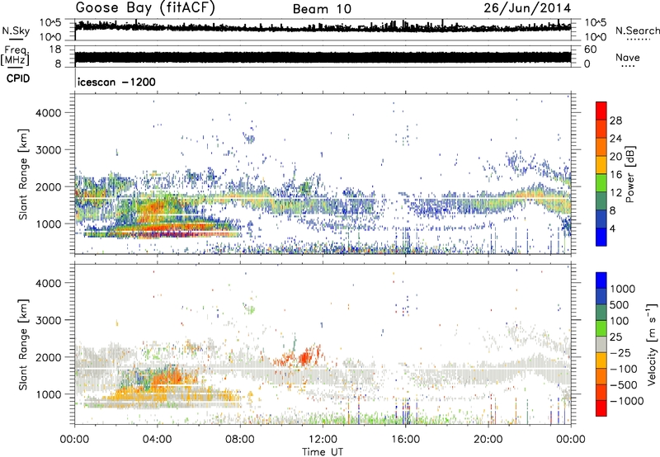Click the -1000 tick on the velocity colorbar

click(626, 401)
